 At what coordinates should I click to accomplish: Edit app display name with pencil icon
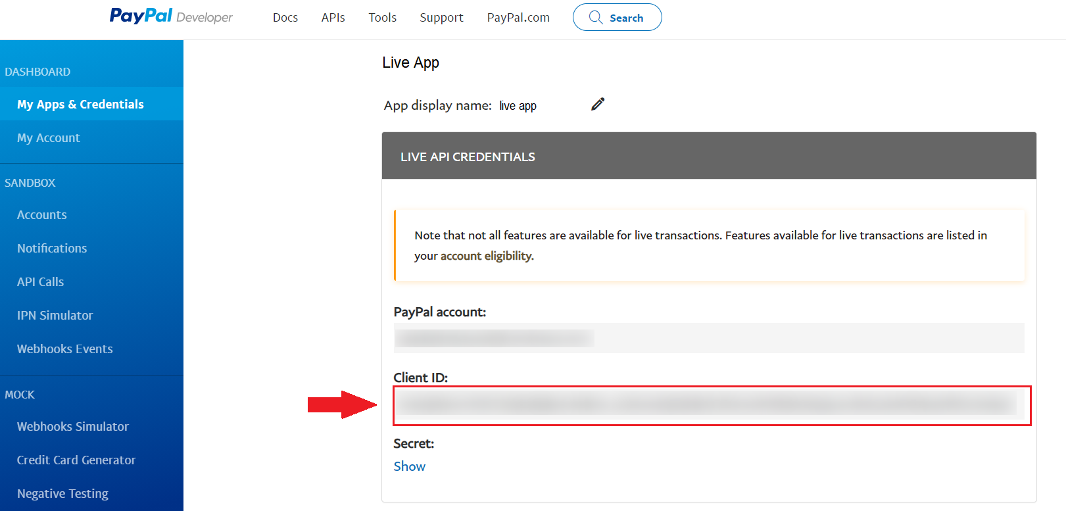pyautogui.click(x=597, y=105)
